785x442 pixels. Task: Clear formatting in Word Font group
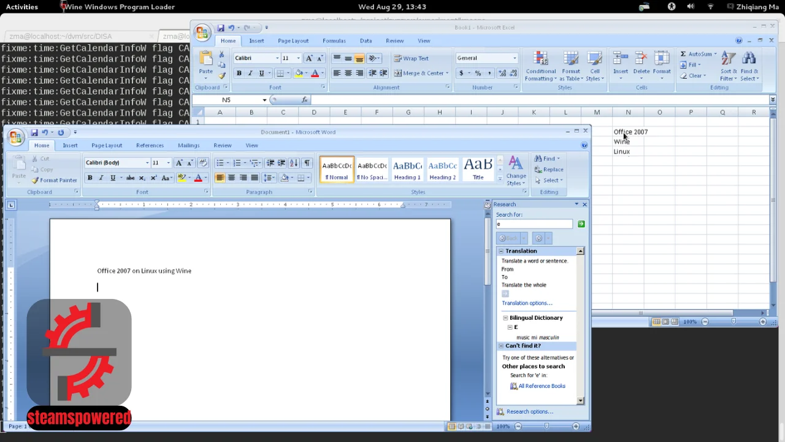pyautogui.click(x=203, y=163)
